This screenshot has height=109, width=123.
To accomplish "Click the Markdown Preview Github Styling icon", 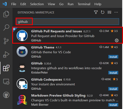I will point(22,100).
